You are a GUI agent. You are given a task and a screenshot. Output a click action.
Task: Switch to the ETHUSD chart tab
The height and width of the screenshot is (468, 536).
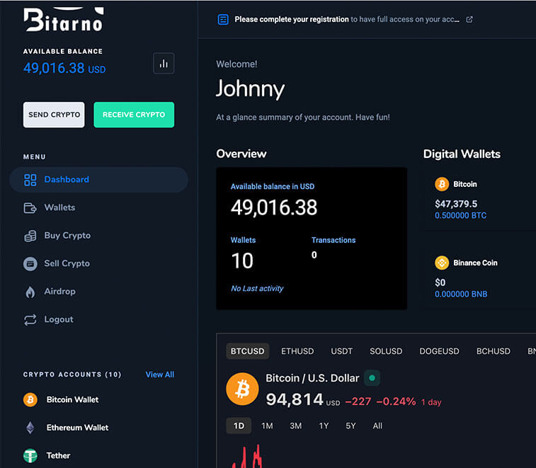(297, 351)
